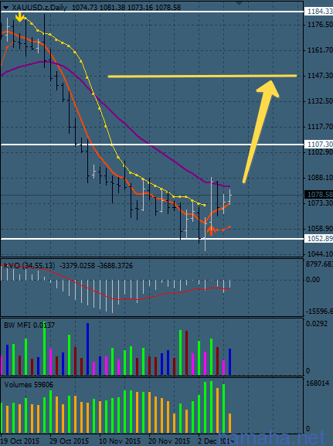Select the small yellow down arrow signal marker
The width and height of the screenshot is (333, 446).
click(x=19, y=17)
